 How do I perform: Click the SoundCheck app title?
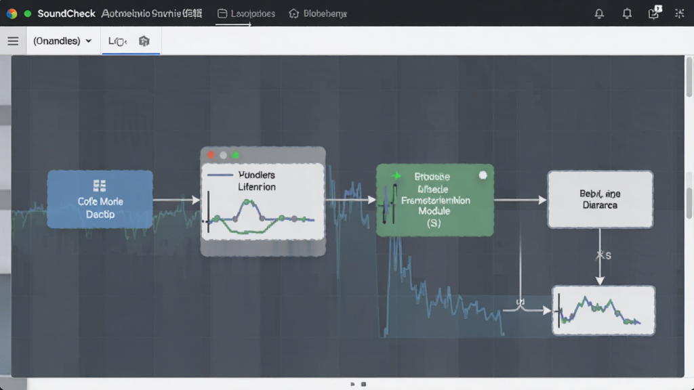(x=66, y=14)
